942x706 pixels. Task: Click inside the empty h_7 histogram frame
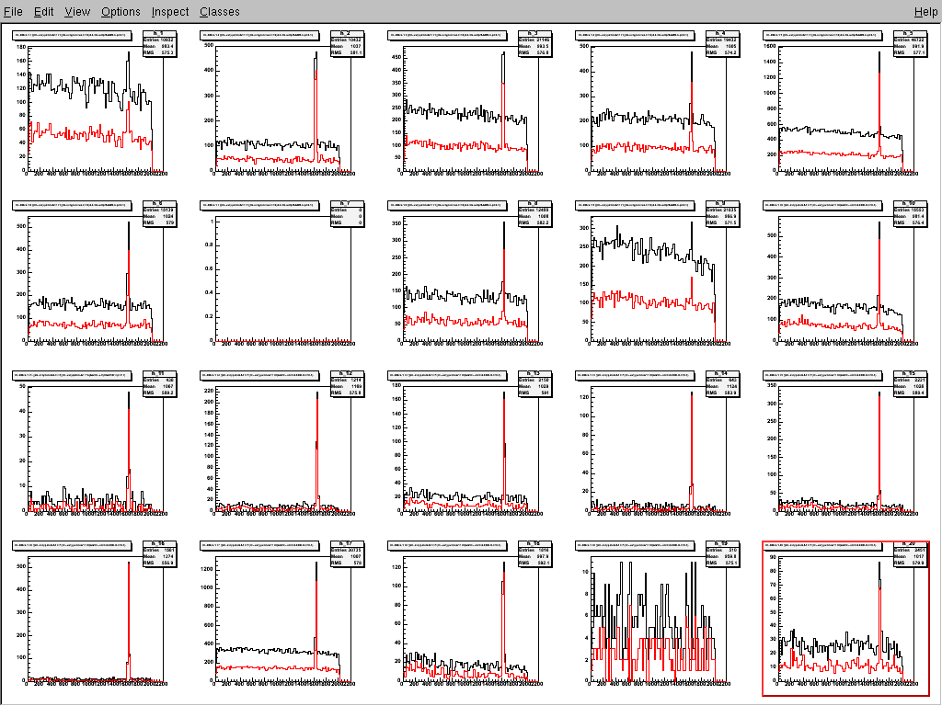point(283,279)
